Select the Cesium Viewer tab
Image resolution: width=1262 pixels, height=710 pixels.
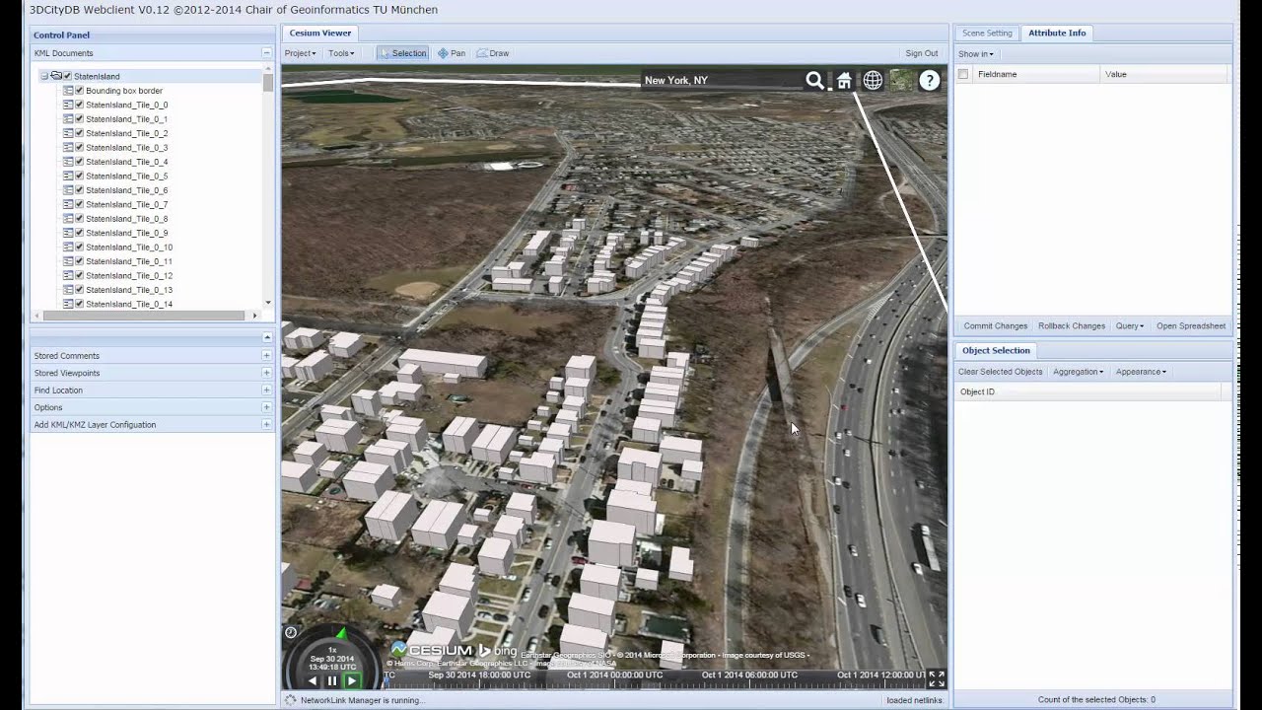pos(319,34)
